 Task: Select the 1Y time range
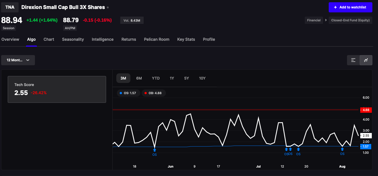[172, 78]
